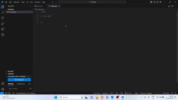This screenshot has width=178, height=100.
Task: Open the Explorer view in activity bar
Action: click(x=3, y=7)
